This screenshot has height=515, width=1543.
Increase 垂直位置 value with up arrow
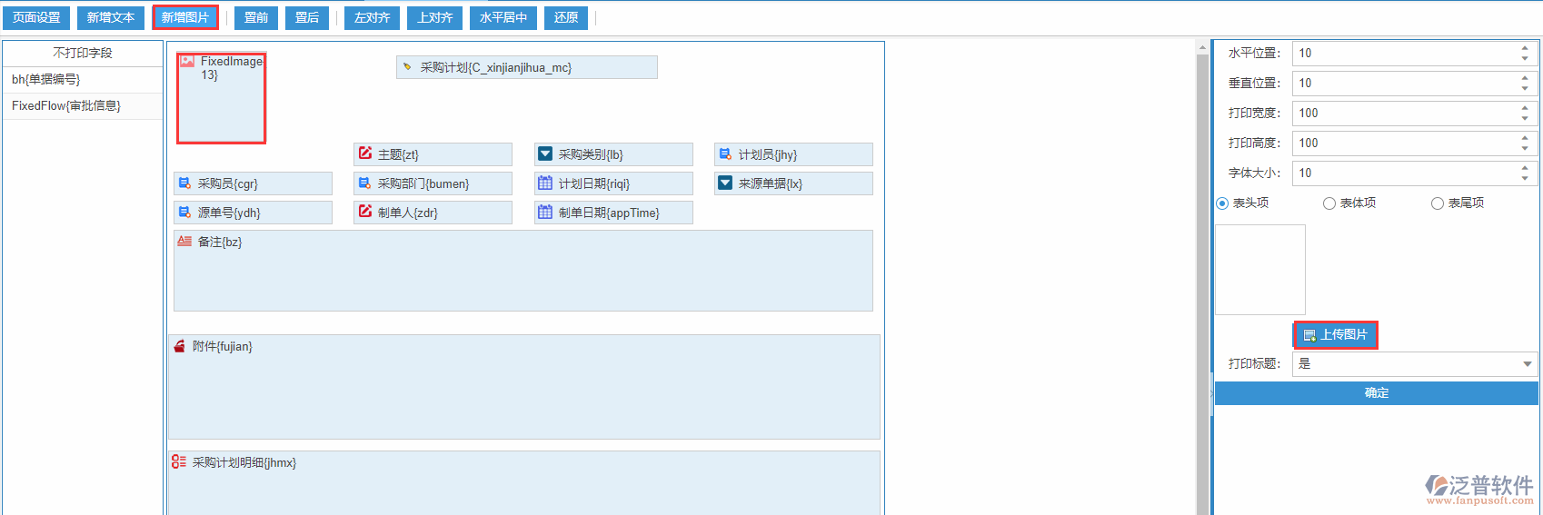point(1525,78)
